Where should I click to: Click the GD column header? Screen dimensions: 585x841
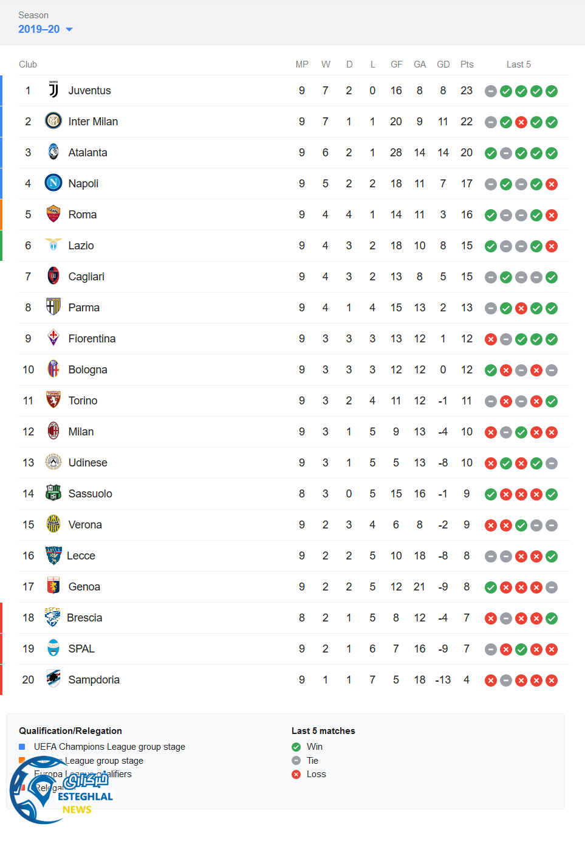[443, 64]
